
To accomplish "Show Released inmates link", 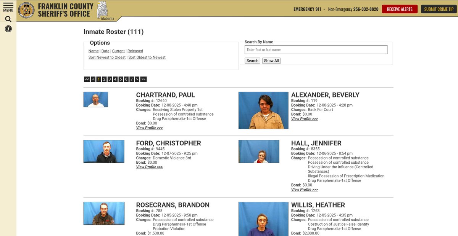I will [135, 51].
